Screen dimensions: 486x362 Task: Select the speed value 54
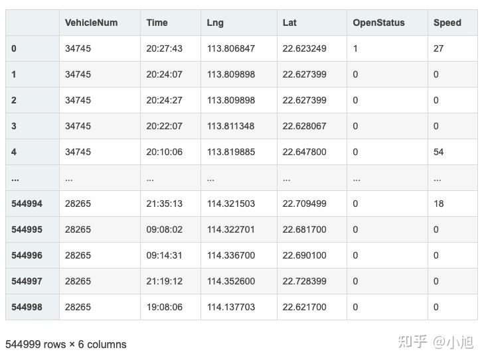(438, 152)
